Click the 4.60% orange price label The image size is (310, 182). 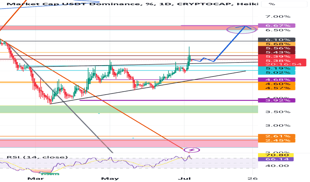(x=277, y=84)
